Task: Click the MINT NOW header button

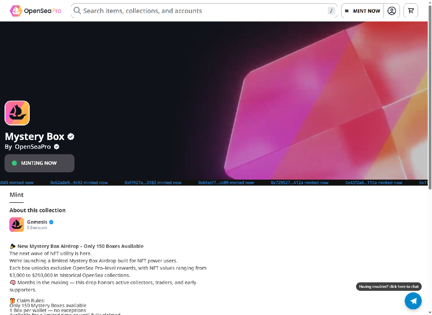Action: pyautogui.click(x=363, y=11)
